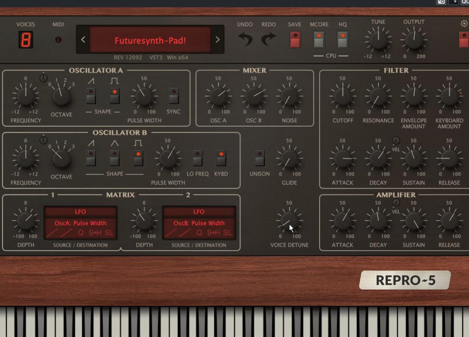
Task: Click the Filter envelope VEL mini knob
Action: coord(396,141)
